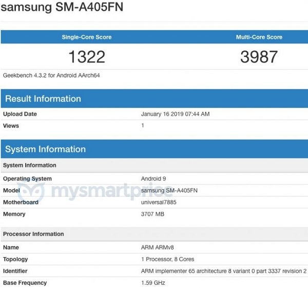Screen dimensions: 308x288
Task: Click the Views row label
Action: 11,125
